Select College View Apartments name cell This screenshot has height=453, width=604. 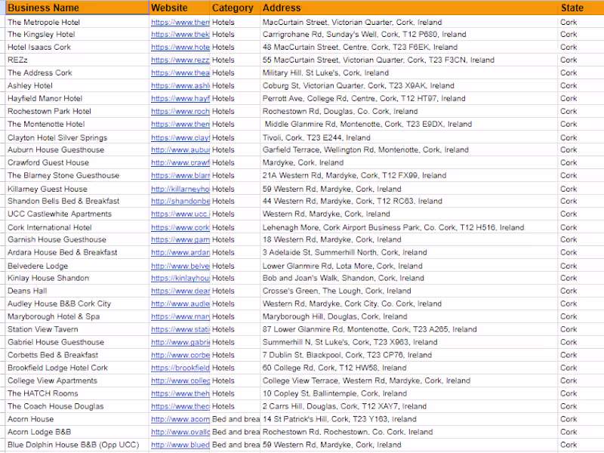click(x=77, y=381)
